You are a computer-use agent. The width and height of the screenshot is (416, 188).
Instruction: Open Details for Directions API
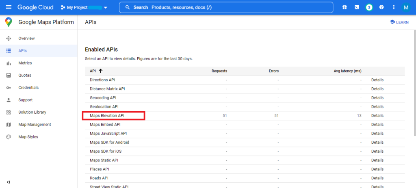pos(377,80)
